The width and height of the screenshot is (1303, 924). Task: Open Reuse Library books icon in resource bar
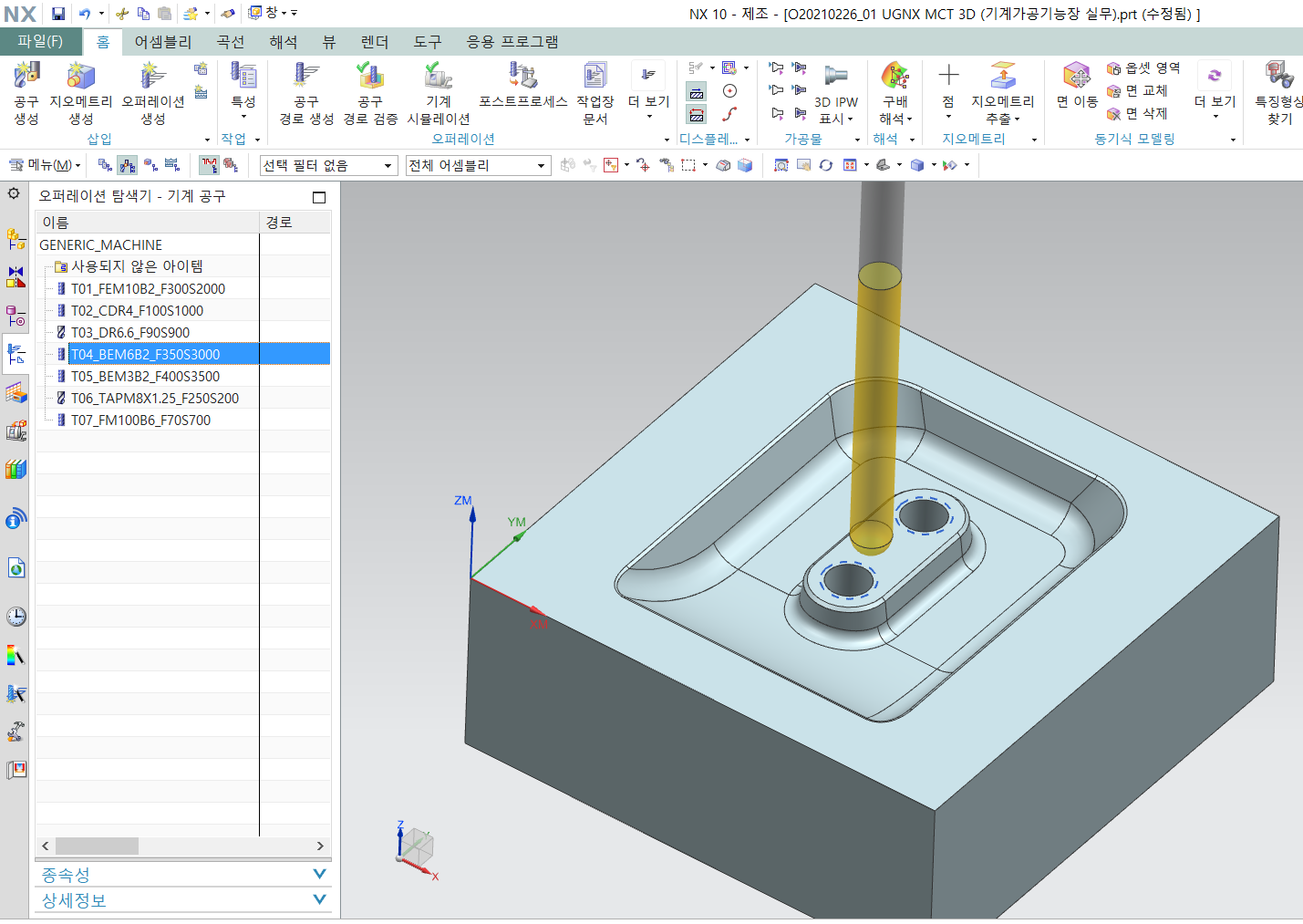[16, 469]
